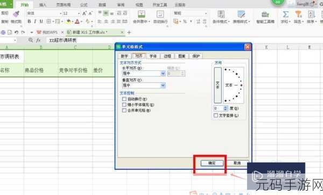The width and height of the screenshot is (323, 195).
Task: Click the Redo arrow in quick toolbar
Action: pos(23,32)
